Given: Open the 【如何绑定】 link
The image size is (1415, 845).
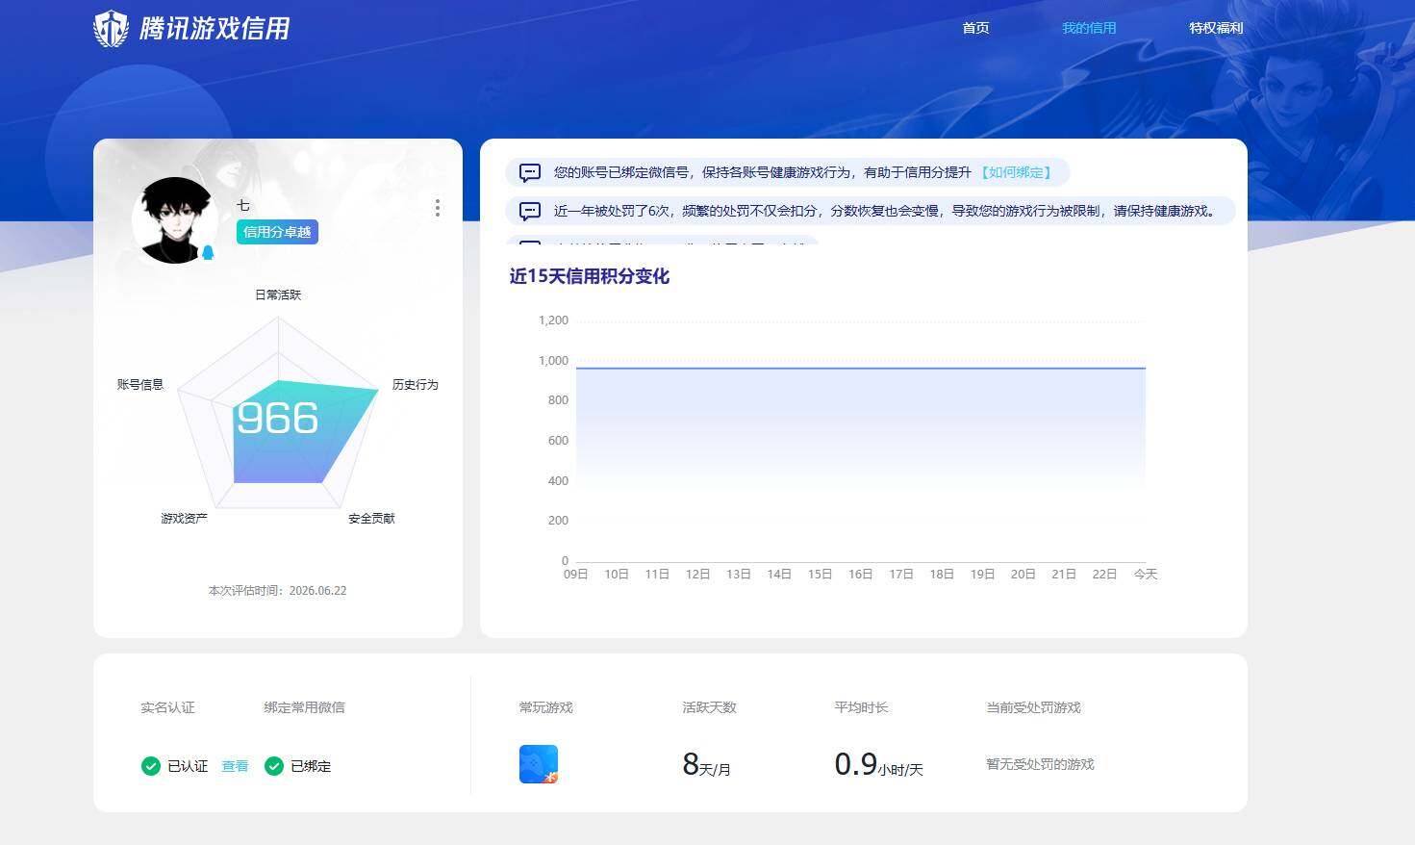Looking at the screenshot, I should click(1017, 172).
